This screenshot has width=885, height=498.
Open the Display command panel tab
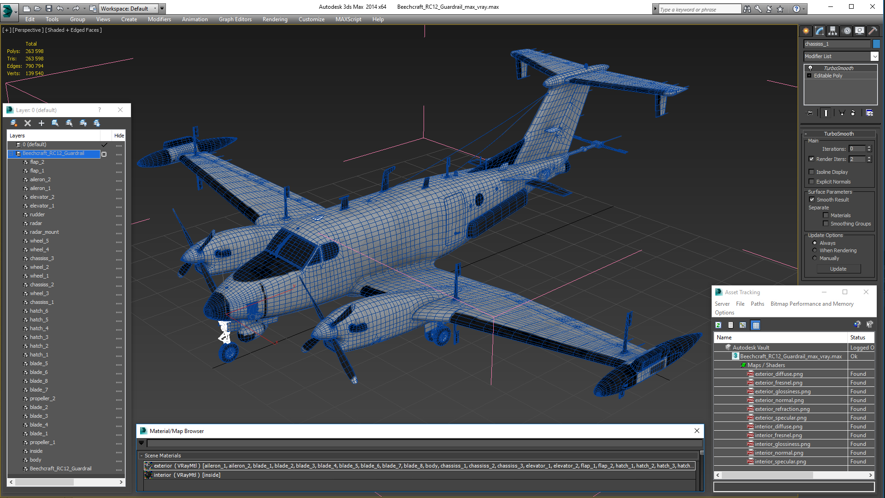[859, 31]
